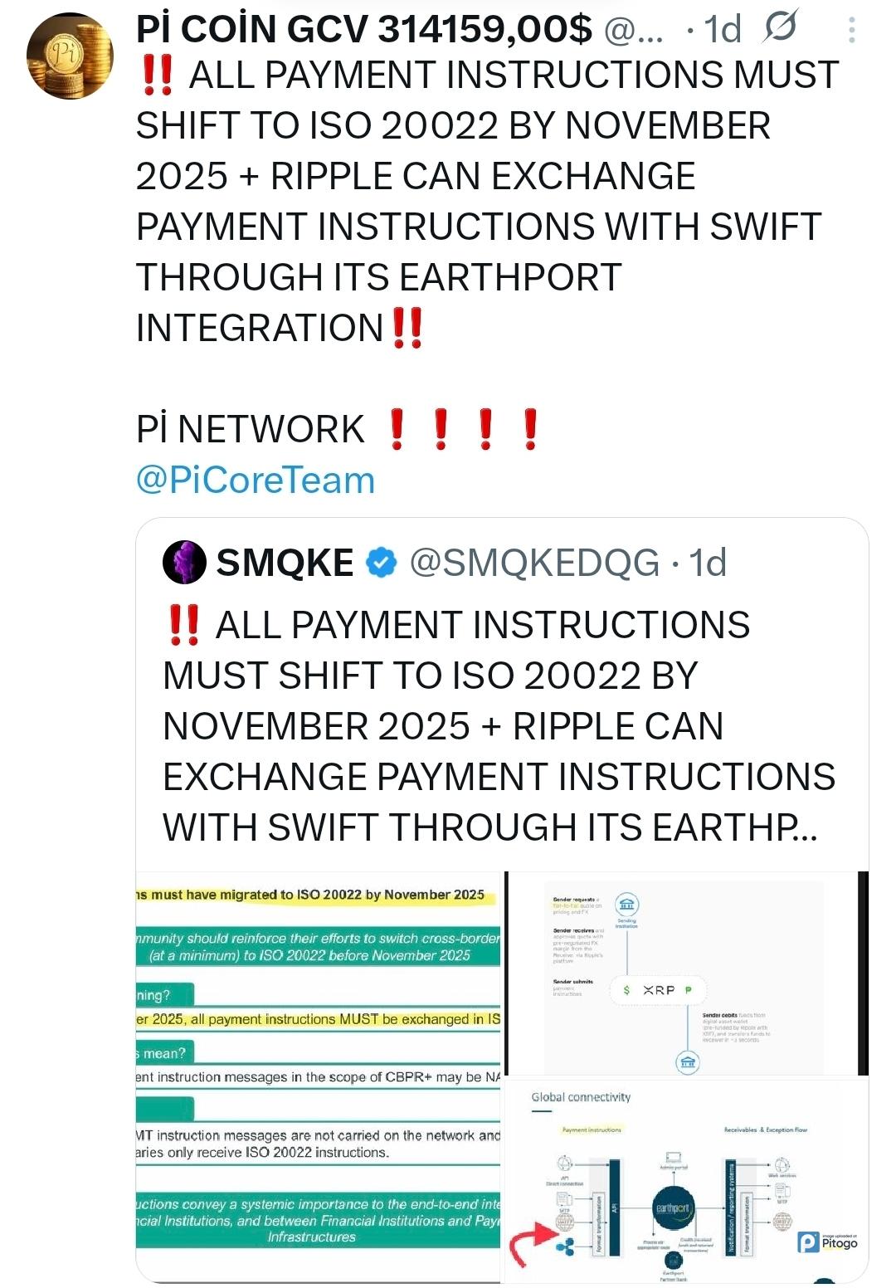
Task: Tap the blue verified badge next to SMQKE
Action: [382, 563]
